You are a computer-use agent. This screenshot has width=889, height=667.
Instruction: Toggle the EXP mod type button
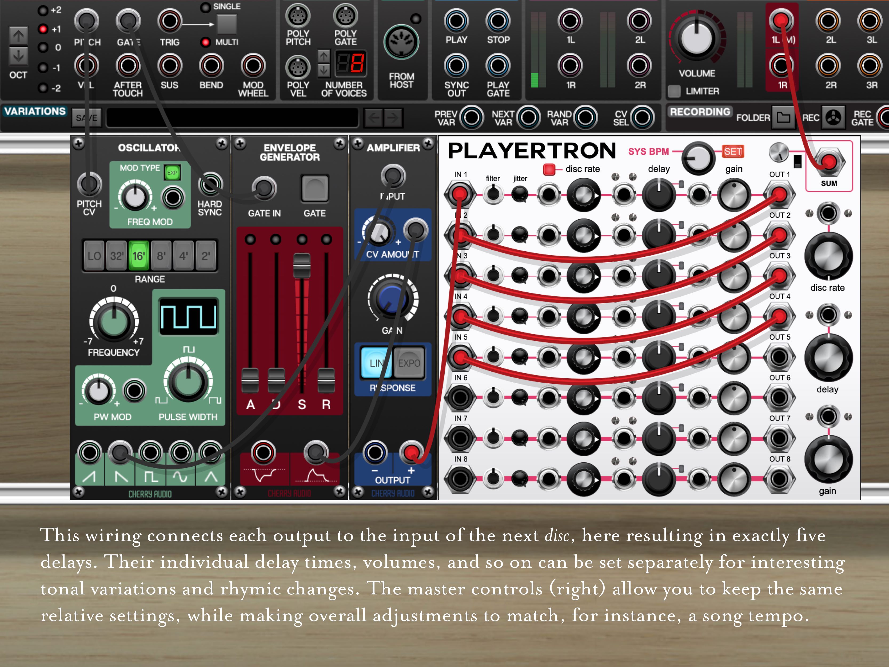click(172, 172)
